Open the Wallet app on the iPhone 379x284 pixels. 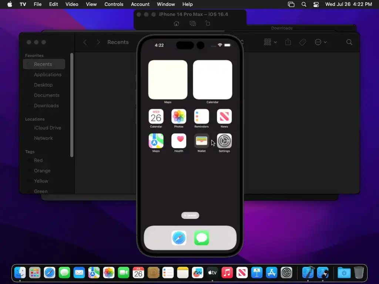pos(201,141)
